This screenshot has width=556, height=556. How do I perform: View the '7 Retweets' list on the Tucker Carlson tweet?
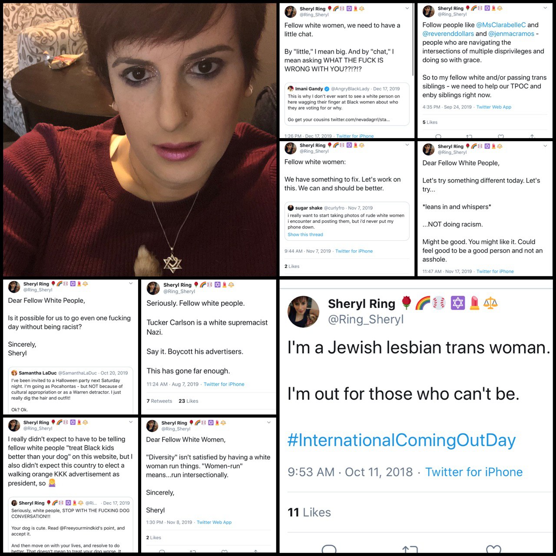point(159,401)
